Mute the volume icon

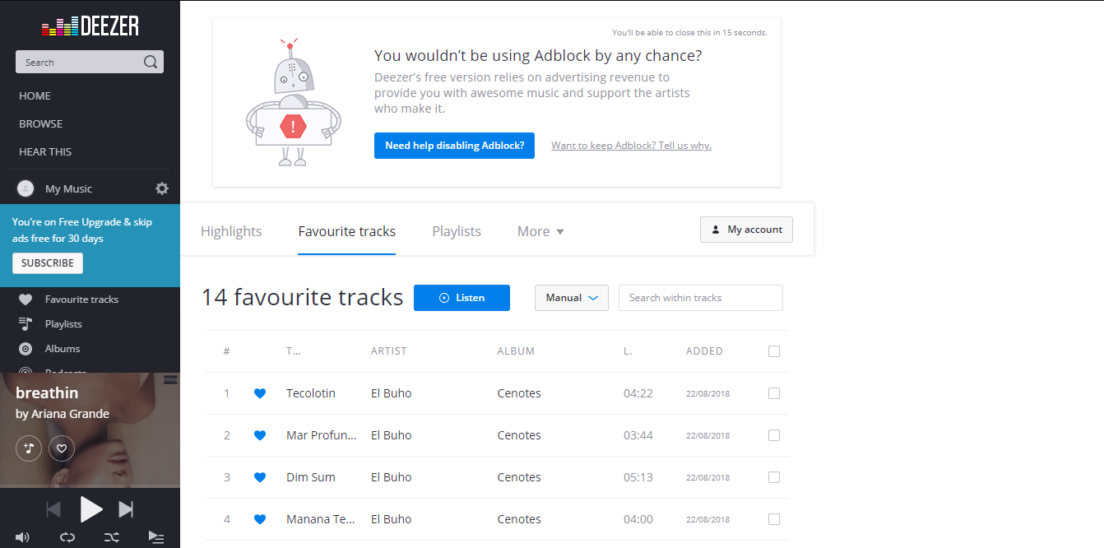(x=22, y=537)
